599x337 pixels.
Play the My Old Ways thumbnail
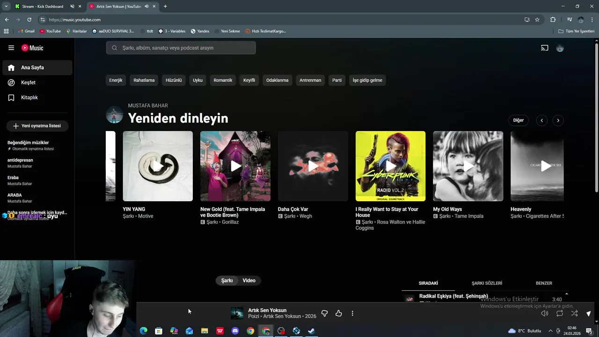[x=468, y=166]
